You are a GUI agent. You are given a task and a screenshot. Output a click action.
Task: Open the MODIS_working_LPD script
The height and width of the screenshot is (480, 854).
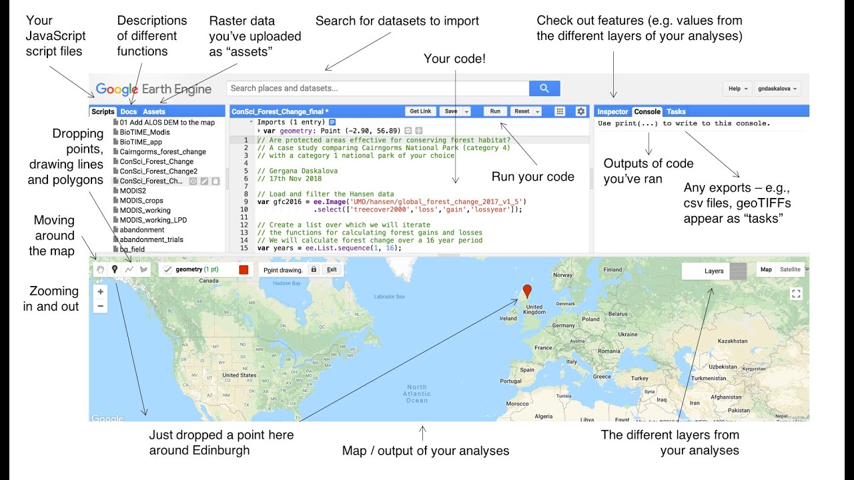149,219
